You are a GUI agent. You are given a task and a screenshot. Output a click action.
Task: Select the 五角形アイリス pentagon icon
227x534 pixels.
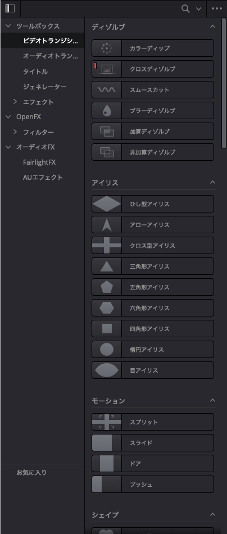click(107, 287)
